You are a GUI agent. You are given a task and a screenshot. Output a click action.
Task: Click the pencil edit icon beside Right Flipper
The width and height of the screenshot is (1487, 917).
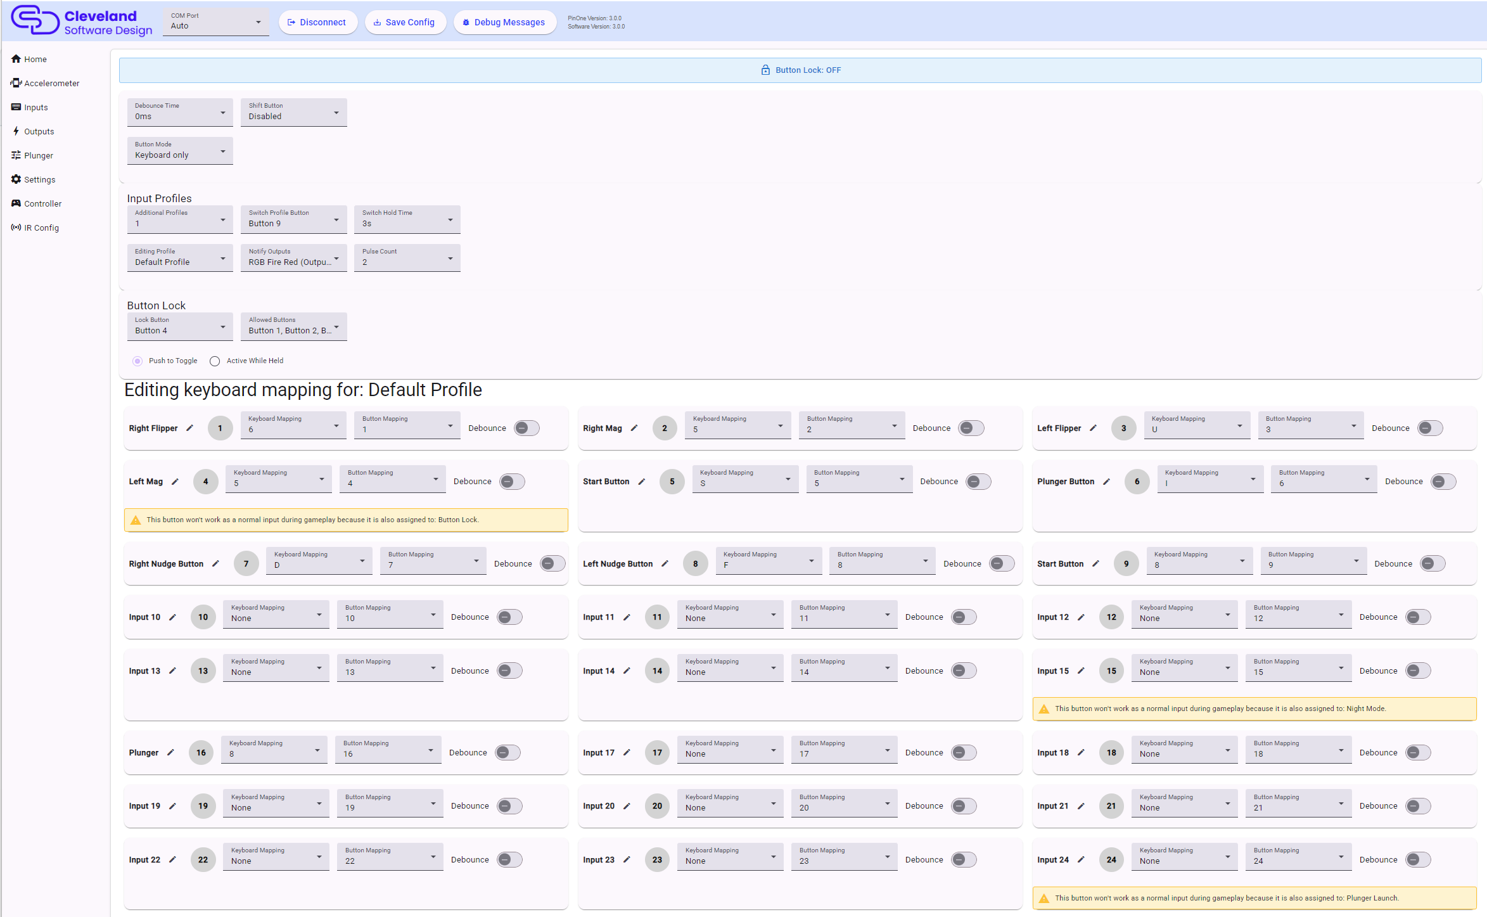[189, 428]
